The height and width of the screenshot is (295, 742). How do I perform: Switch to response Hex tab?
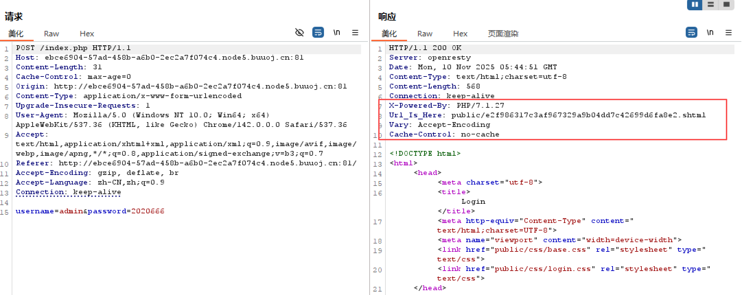coord(460,34)
